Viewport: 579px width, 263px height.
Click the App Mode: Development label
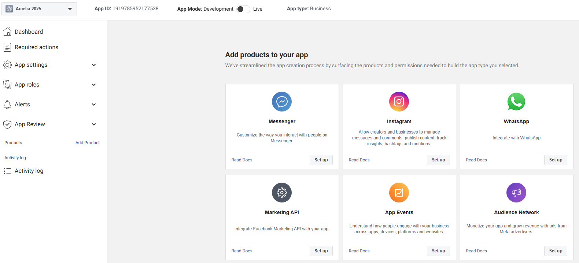tap(205, 9)
